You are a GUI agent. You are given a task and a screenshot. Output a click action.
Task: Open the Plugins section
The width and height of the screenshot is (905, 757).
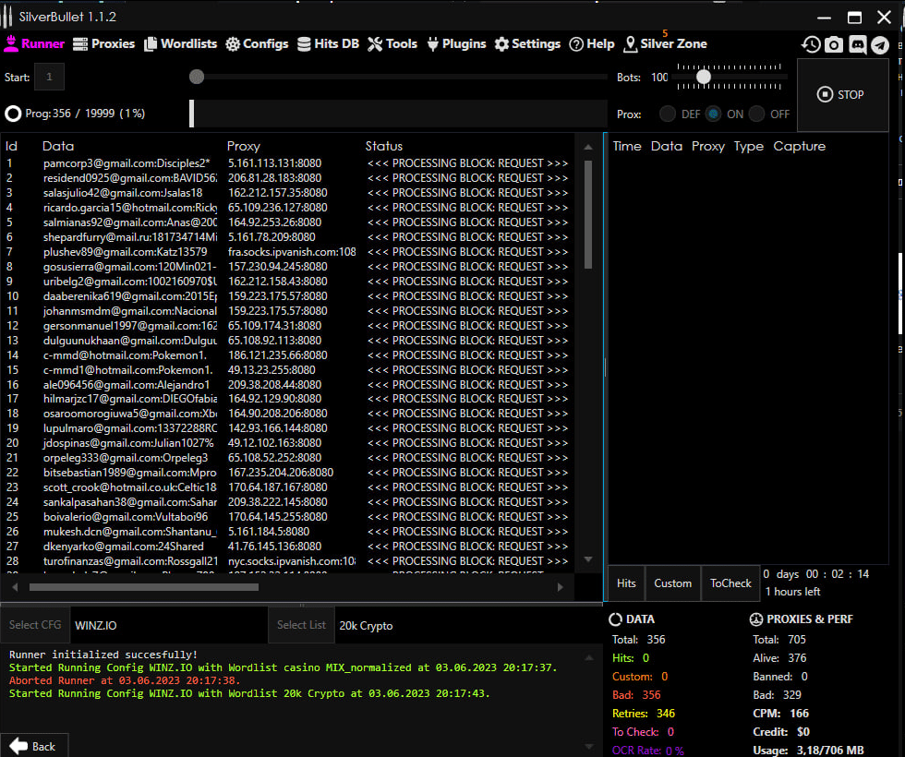(455, 43)
